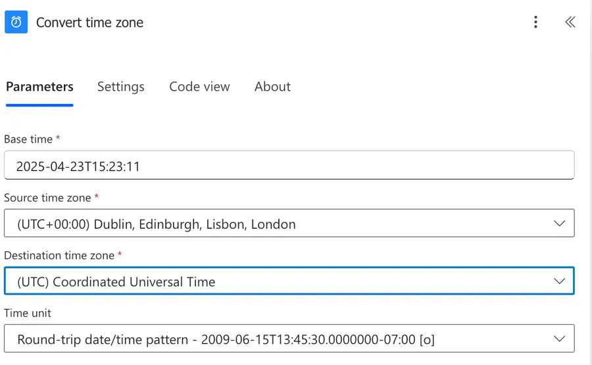This screenshot has width=592, height=365.
Task: Click the red asterisk beside Base time
Action: point(58,139)
